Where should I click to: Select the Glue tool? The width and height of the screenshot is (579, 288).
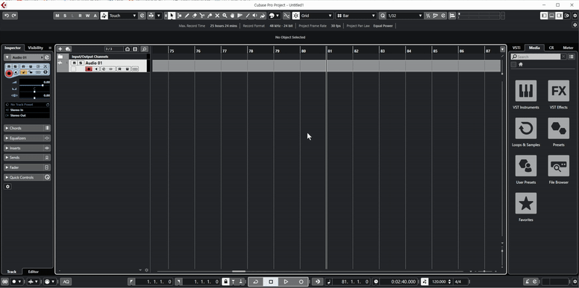[210, 16]
